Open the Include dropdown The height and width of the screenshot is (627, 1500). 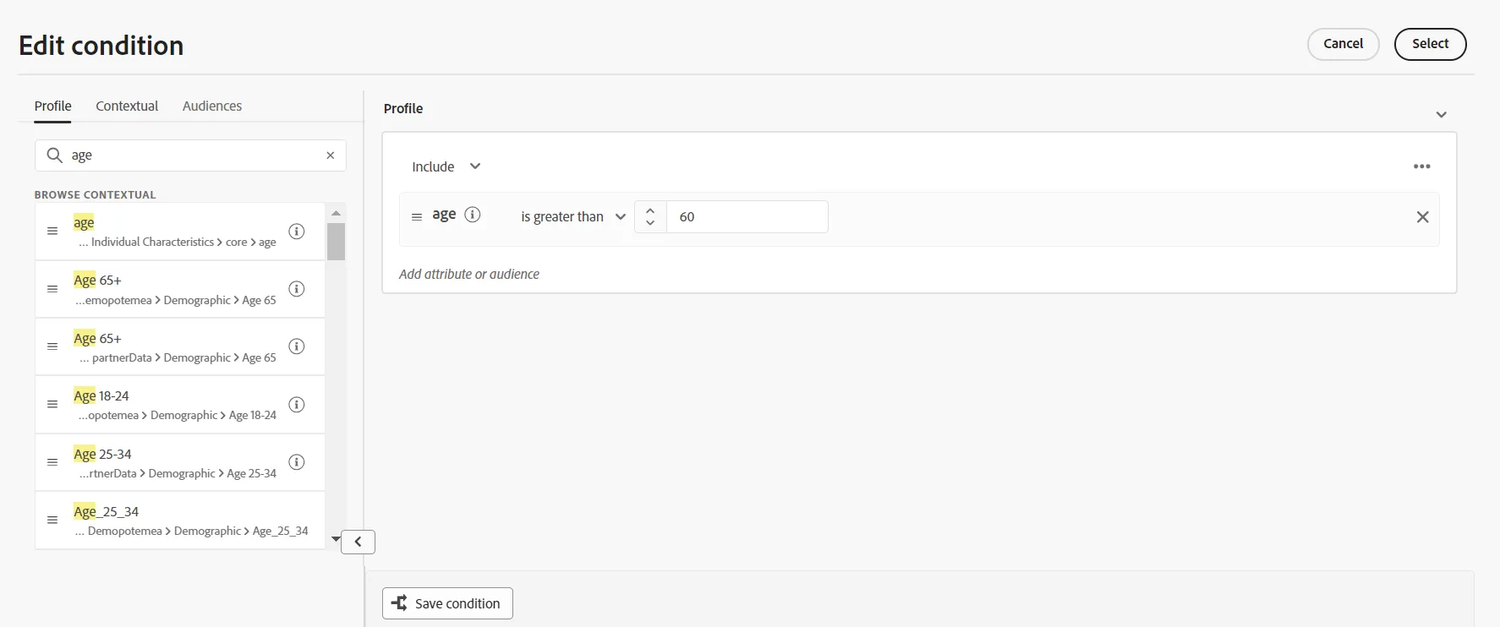[446, 166]
